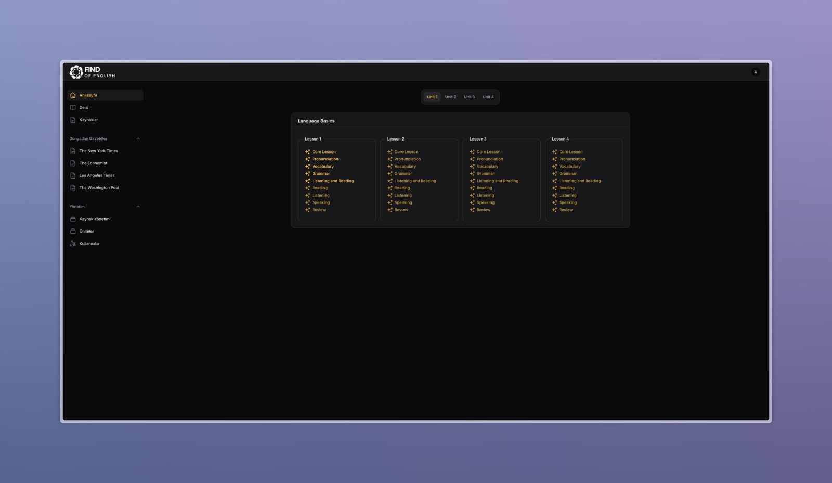The width and height of the screenshot is (832, 483).
Task: Open Lesson 3 Grammar
Action: (485, 174)
